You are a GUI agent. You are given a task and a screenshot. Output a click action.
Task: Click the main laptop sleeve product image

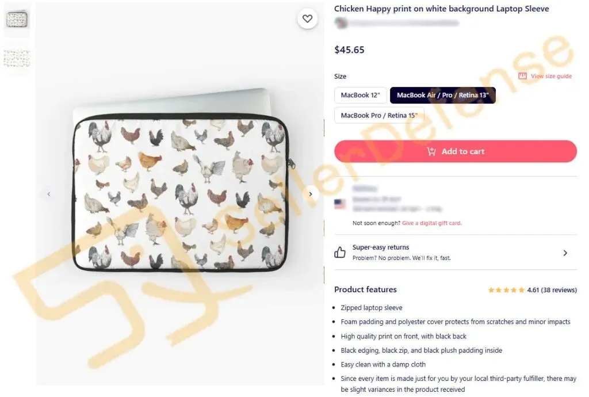pyautogui.click(x=180, y=192)
